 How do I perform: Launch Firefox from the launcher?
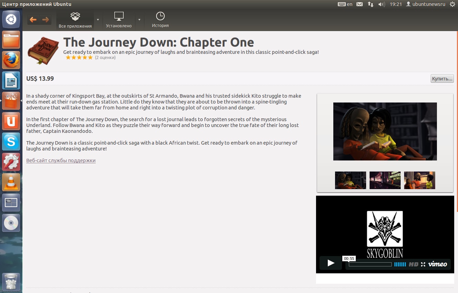11,60
